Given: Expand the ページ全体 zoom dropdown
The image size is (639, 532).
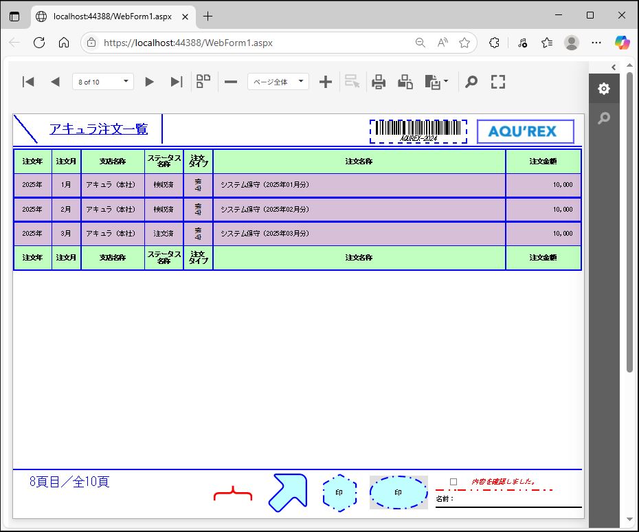Looking at the screenshot, I should [x=278, y=82].
